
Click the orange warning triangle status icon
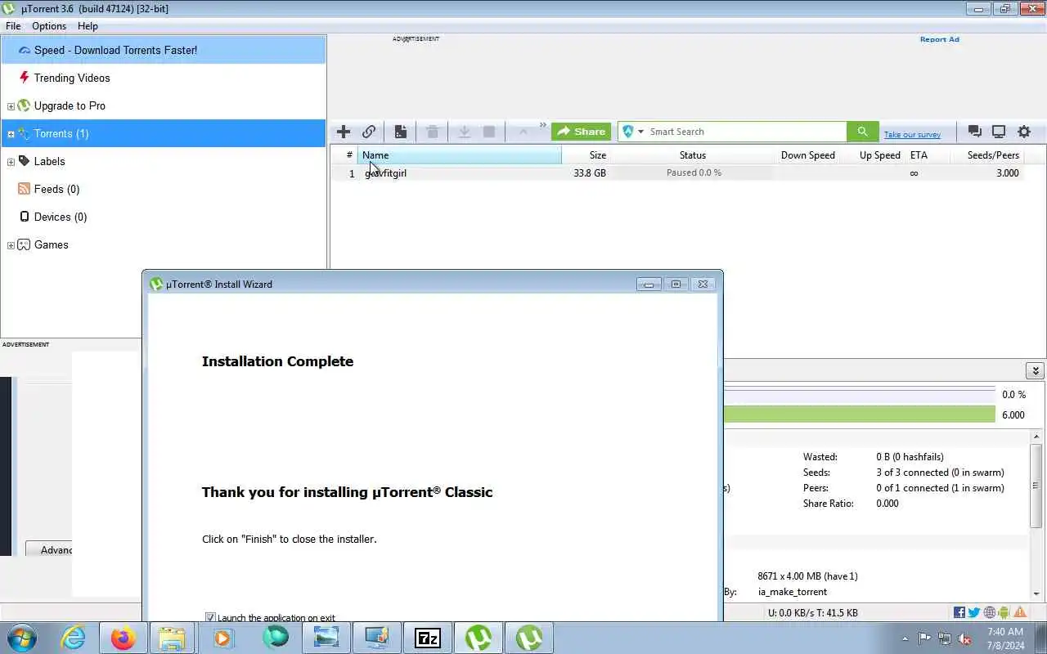(1020, 612)
